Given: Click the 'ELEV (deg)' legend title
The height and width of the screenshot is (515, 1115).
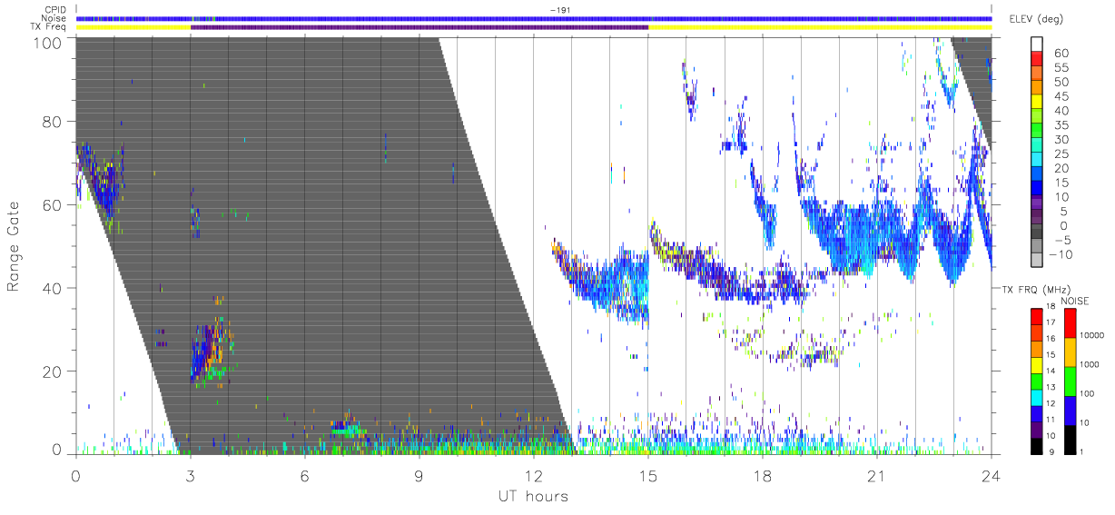Looking at the screenshot, I should click(x=1036, y=19).
